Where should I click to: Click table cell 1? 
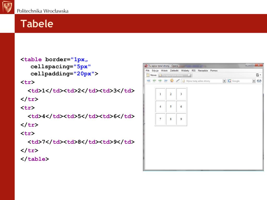tap(160, 94)
